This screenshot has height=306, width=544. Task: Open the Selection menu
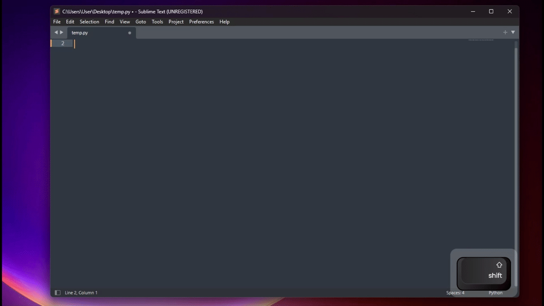(x=89, y=22)
